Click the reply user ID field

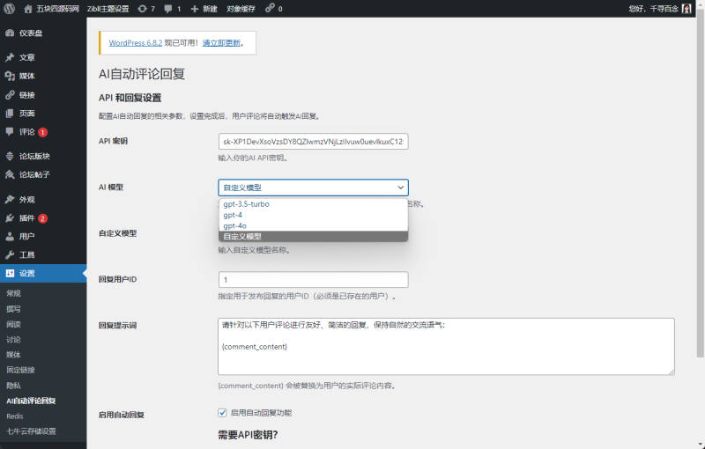(313, 279)
